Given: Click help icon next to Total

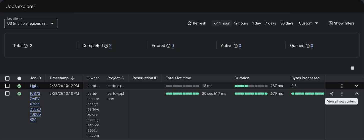Looking at the screenshot, I should [26, 46].
